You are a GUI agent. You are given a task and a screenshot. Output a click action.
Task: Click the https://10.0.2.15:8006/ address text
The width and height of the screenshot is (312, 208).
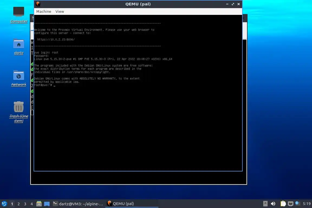[56, 40]
